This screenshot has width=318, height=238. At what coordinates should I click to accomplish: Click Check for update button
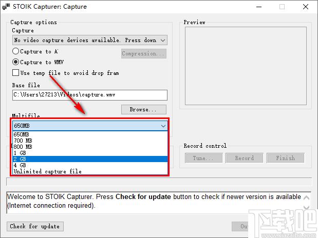click(35, 226)
